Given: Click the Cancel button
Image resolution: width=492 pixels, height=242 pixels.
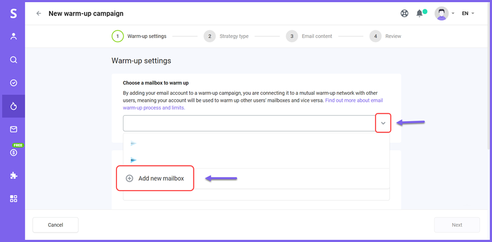Looking at the screenshot, I should coord(55,225).
